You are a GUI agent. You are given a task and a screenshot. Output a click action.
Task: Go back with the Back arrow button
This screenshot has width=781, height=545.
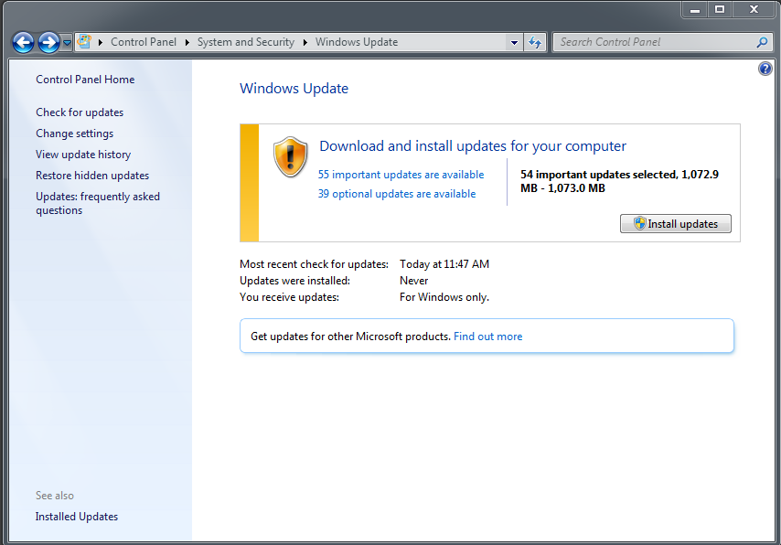pyautogui.click(x=24, y=42)
